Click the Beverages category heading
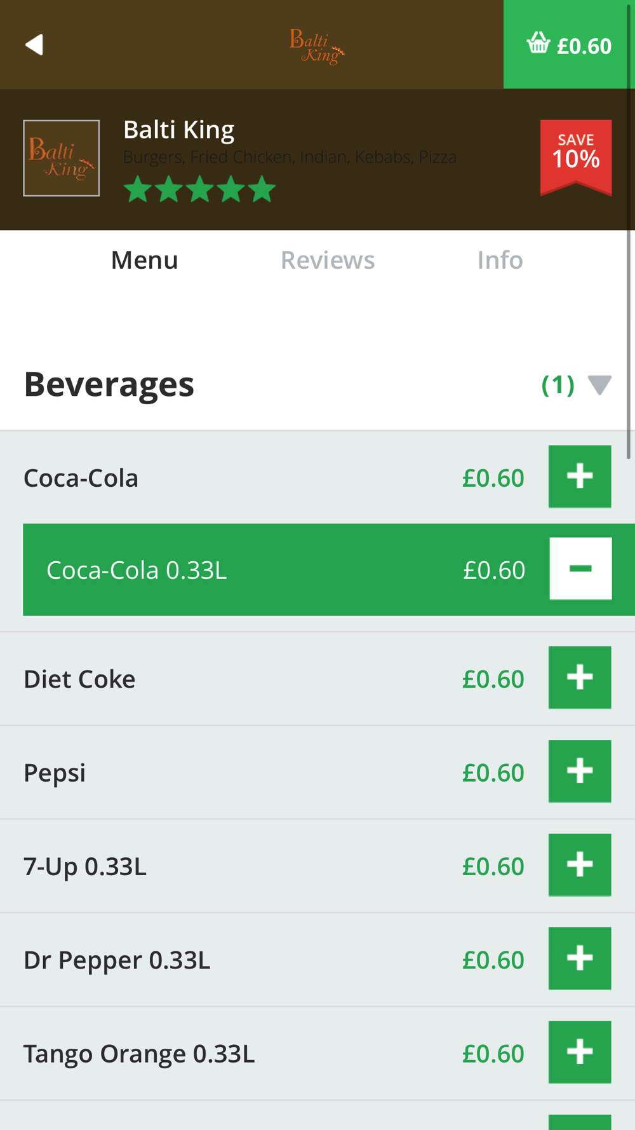Screen dimensions: 635x1130 pyautogui.click(x=109, y=385)
